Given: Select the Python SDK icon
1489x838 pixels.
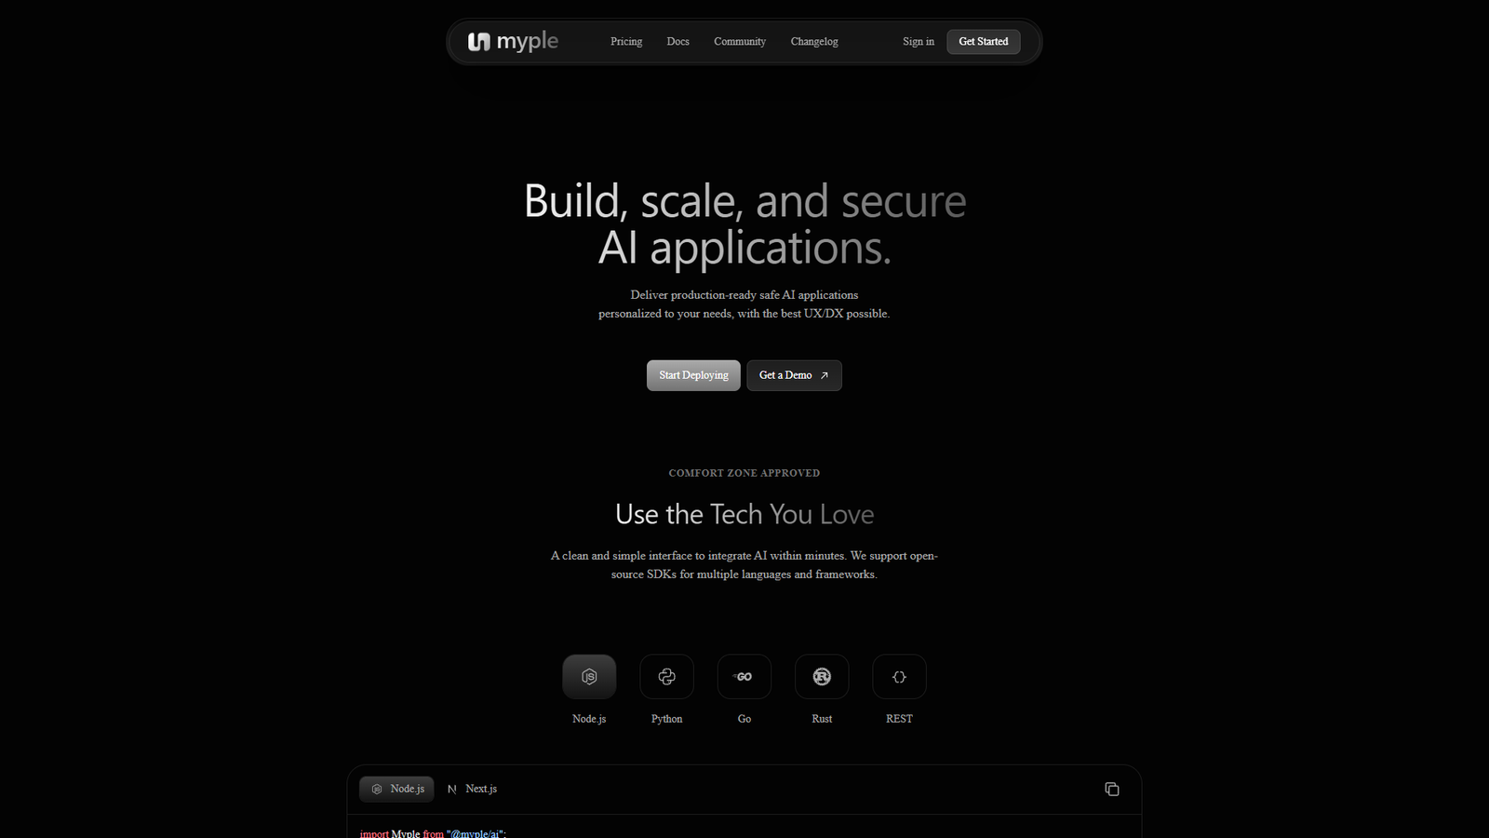Looking at the screenshot, I should [x=666, y=677].
